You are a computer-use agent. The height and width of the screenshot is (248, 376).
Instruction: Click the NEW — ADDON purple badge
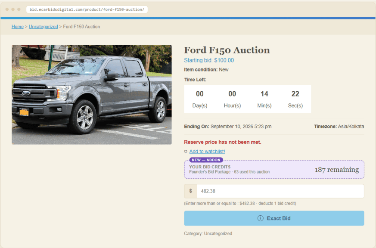[206, 160]
